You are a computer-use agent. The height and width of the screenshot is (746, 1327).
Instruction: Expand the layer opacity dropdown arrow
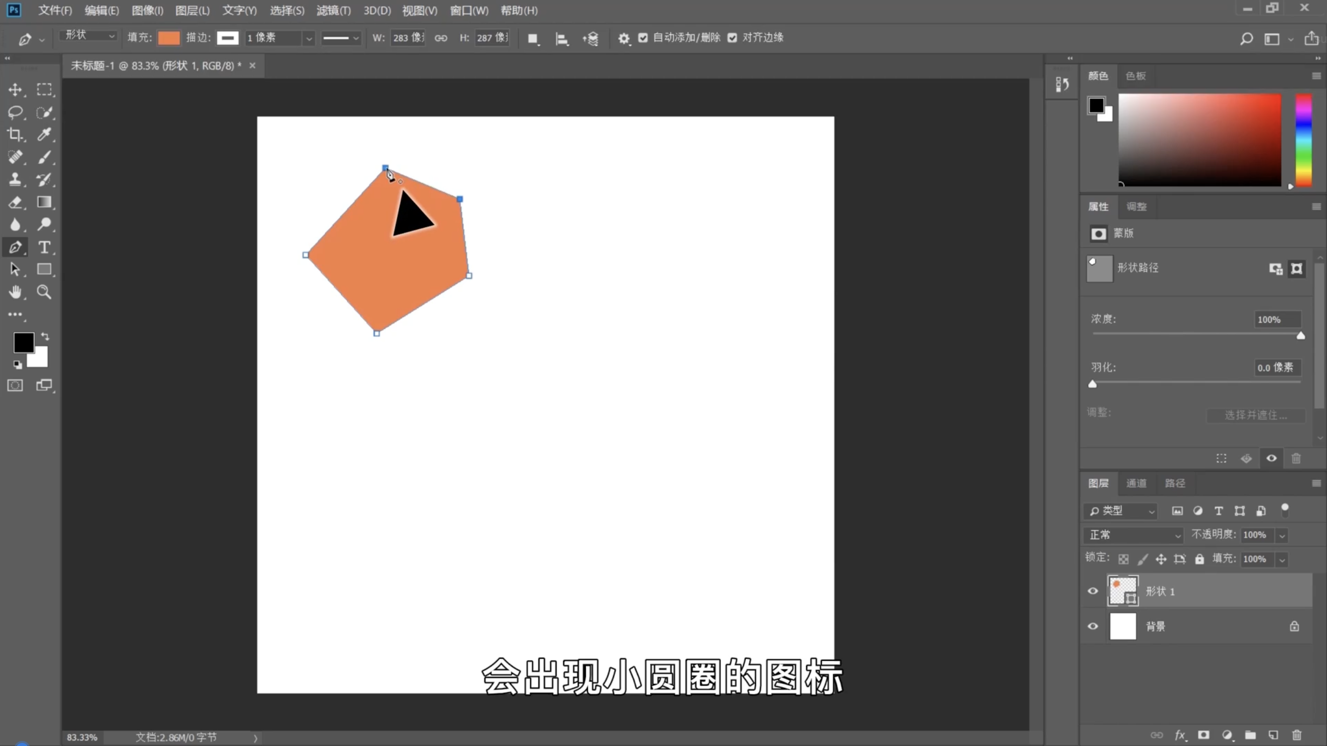pos(1282,535)
